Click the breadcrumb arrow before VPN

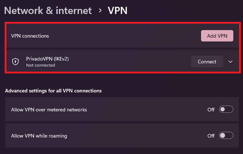coord(100,11)
